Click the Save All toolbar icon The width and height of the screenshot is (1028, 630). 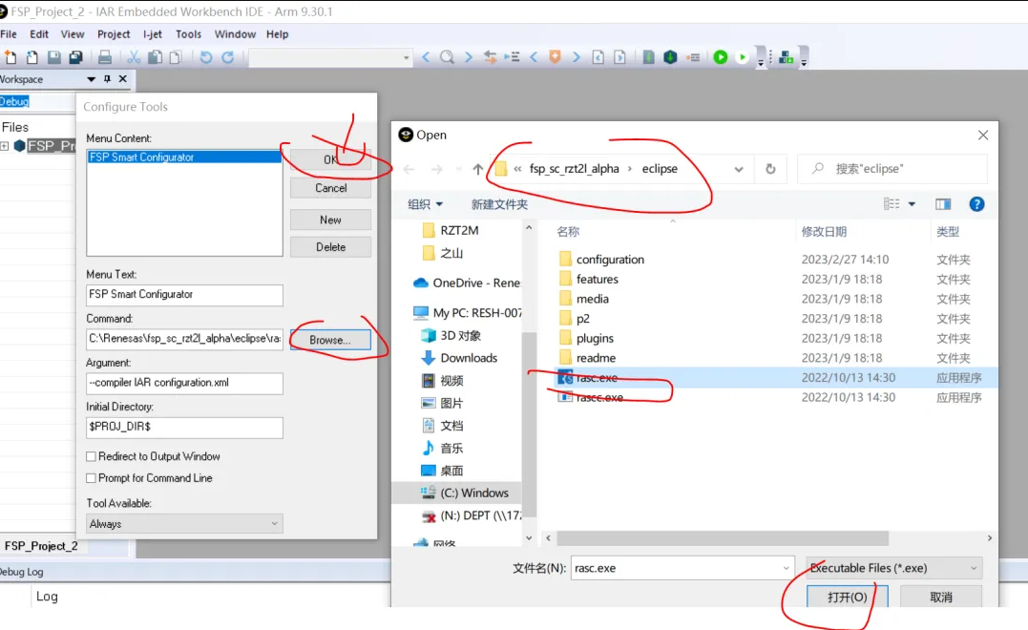74,58
